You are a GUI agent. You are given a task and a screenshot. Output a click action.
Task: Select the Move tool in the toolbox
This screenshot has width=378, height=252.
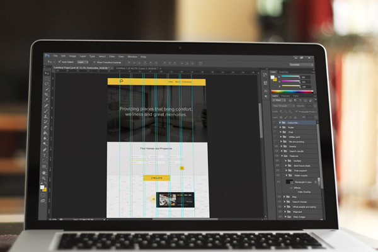point(47,73)
